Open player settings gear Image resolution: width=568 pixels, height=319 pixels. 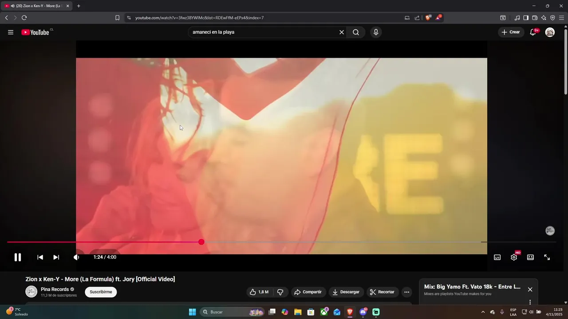(x=514, y=257)
